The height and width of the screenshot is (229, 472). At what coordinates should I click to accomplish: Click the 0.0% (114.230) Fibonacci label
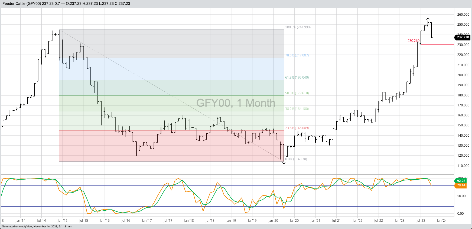[x=296, y=159]
